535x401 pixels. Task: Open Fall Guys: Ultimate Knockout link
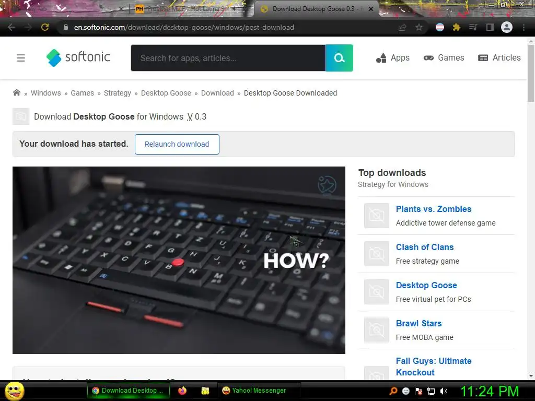tap(434, 367)
